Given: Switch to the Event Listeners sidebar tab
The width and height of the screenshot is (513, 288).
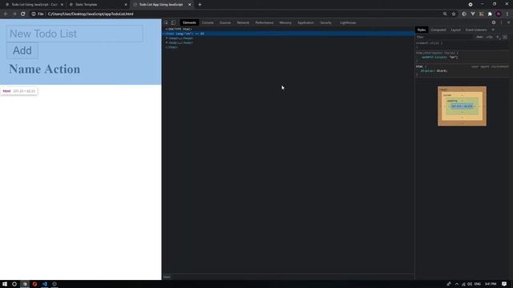Looking at the screenshot, I should click(x=476, y=30).
